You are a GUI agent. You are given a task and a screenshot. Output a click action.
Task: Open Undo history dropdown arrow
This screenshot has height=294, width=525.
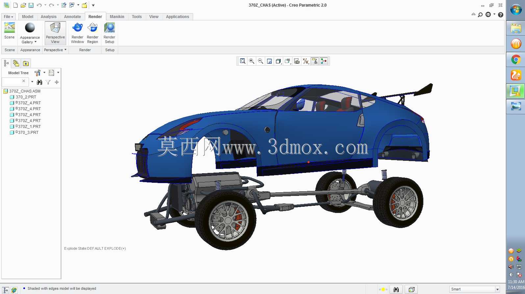45,5
